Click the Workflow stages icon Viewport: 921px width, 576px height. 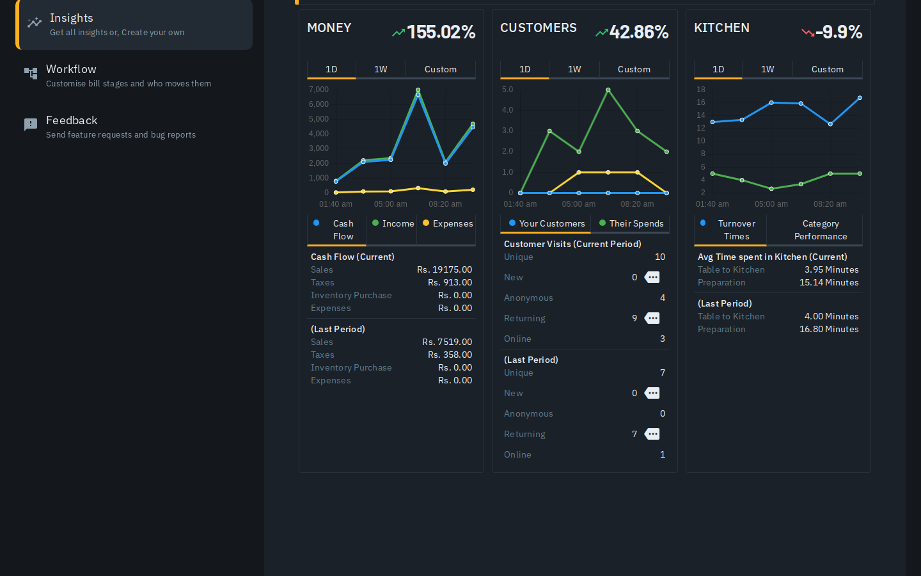(31, 74)
